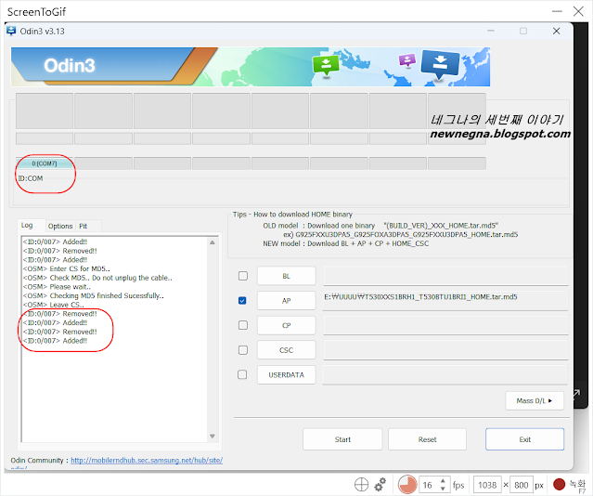Minimize the ScreenToGif window
Image resolution: width=593 pixels, height=496 pixels.
(557, 11)
